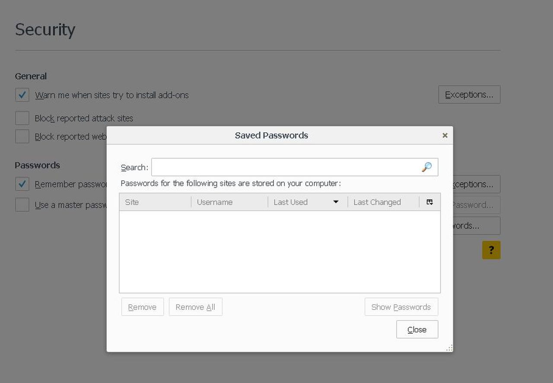Click the magnifying glass search icon
The height and width of the screenshot is (383, 553).
click(426, 167)
